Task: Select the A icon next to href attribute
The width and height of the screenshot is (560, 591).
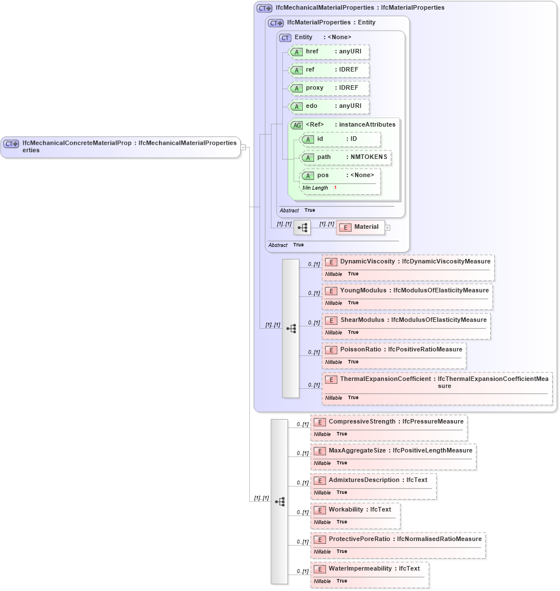Action: (296, 52)
